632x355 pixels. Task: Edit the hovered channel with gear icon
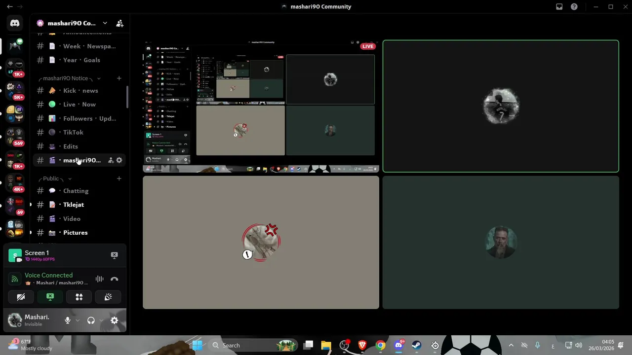click(119, 160)
